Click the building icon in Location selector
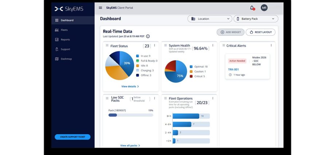The width and height of the screenshot is (335, 155). click(x=193, y=19)
